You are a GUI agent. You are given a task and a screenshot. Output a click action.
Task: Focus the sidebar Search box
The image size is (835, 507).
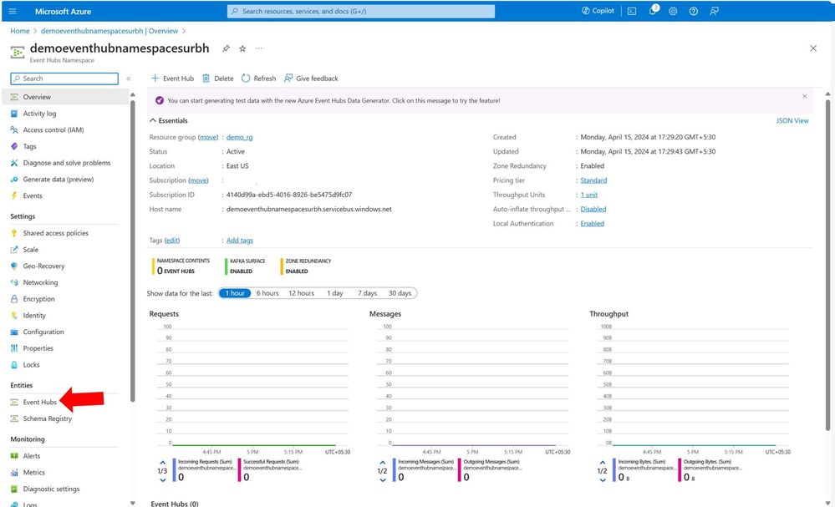click(64, 79)
